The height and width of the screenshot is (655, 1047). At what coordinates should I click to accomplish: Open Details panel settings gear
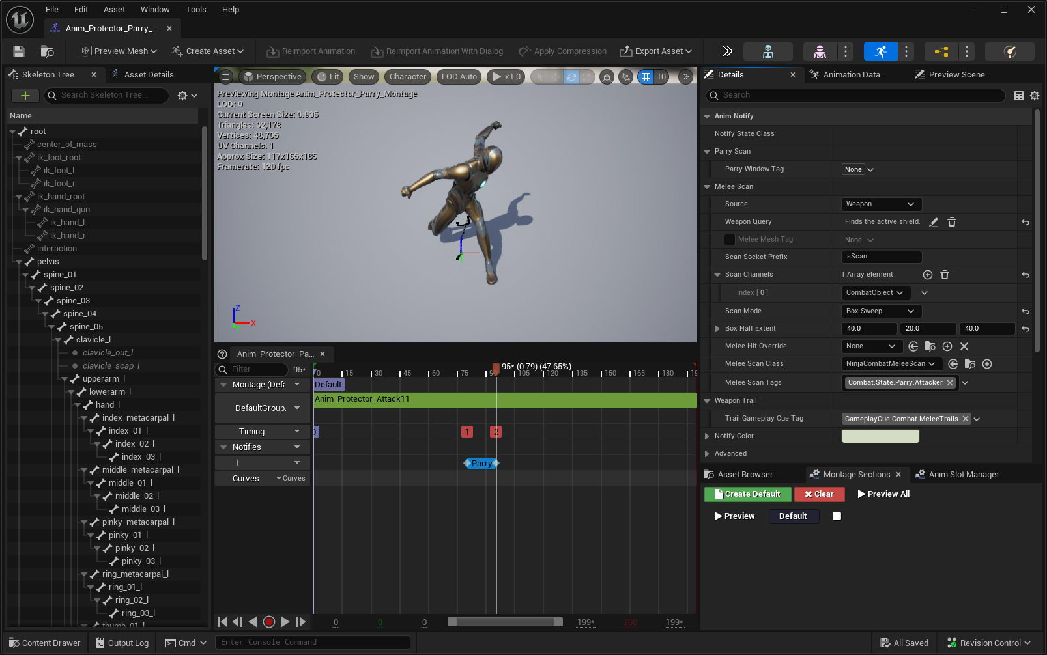pyautogui.click(x=1035, y=96)
